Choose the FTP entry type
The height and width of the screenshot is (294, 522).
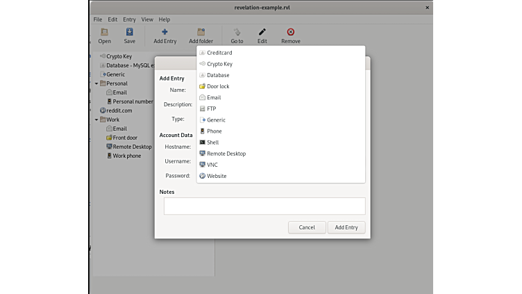click(212, 108)
